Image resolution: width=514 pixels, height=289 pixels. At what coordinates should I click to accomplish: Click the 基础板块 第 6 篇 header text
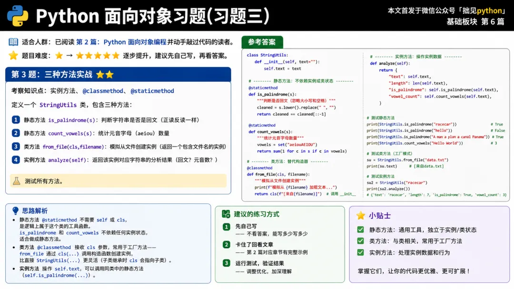(x=475, y=21)
